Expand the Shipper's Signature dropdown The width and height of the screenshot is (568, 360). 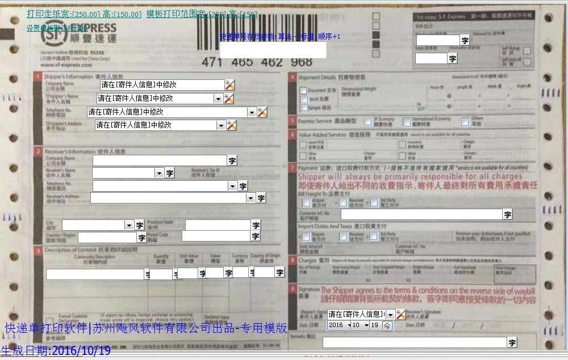(x=390, y=315)
